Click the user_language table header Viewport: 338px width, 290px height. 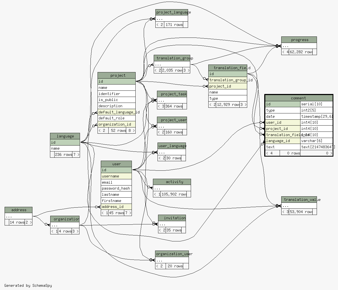pyautogui.click(x=172, y=146)
